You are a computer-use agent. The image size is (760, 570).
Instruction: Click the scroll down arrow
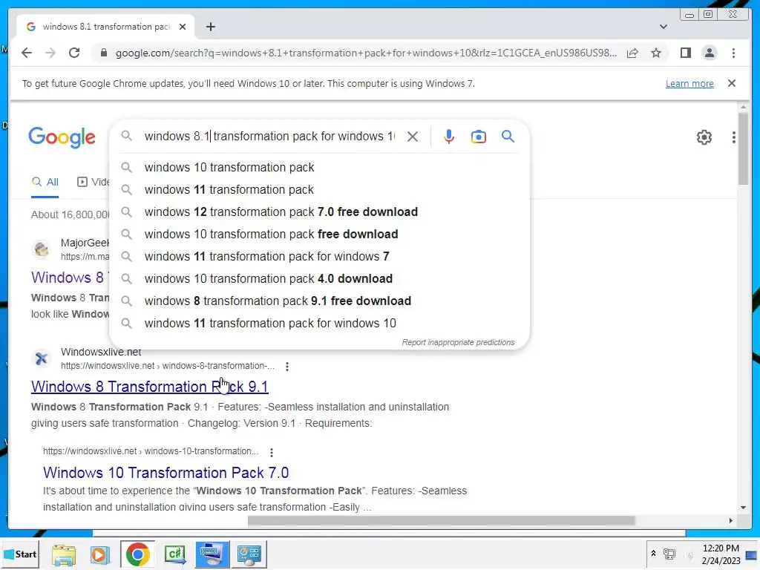pos(743,508)
